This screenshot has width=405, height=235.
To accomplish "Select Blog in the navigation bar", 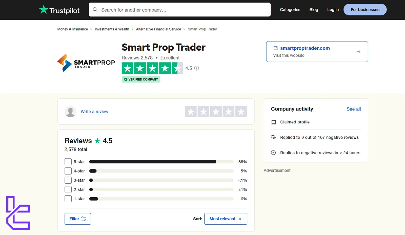I will pos(313,10).
